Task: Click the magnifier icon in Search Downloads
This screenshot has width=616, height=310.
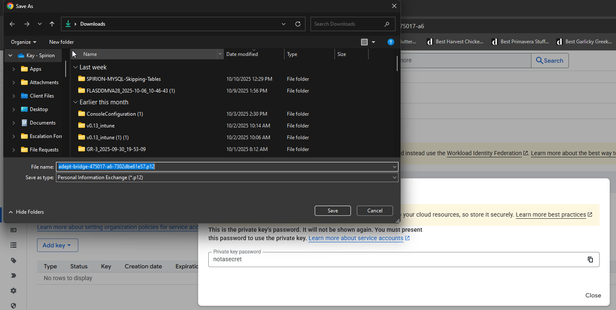Action: (x=387, y=24)
